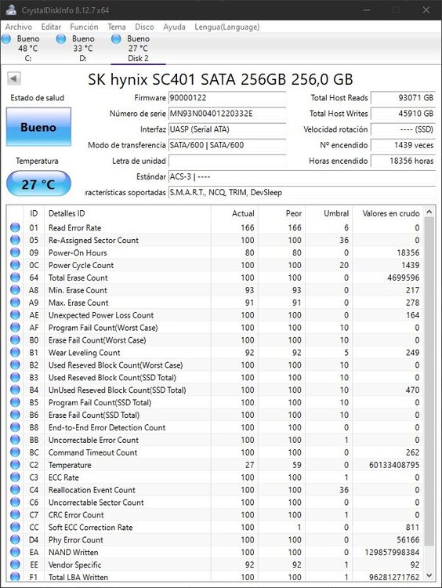Click the transfer mode field SATA/600
This screenshot has width=442, height=588.
tap(227, 145)
